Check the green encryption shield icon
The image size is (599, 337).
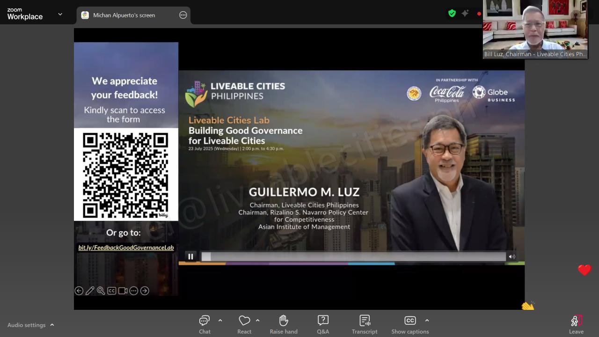pos(452,14)
